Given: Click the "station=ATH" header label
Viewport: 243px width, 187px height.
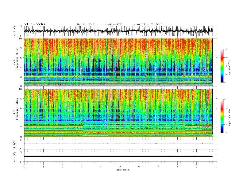Looking at the screenshot, I should pos(114,24).
